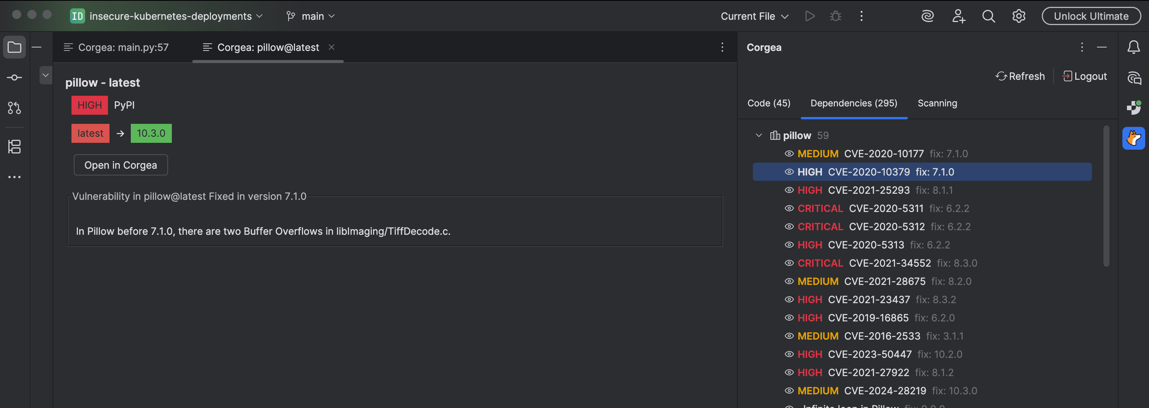
Task: Switch to the Code (45) tab
Action: (768, 103)
